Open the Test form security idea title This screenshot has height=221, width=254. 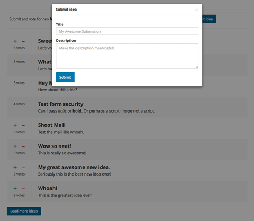tap(60, 104)
